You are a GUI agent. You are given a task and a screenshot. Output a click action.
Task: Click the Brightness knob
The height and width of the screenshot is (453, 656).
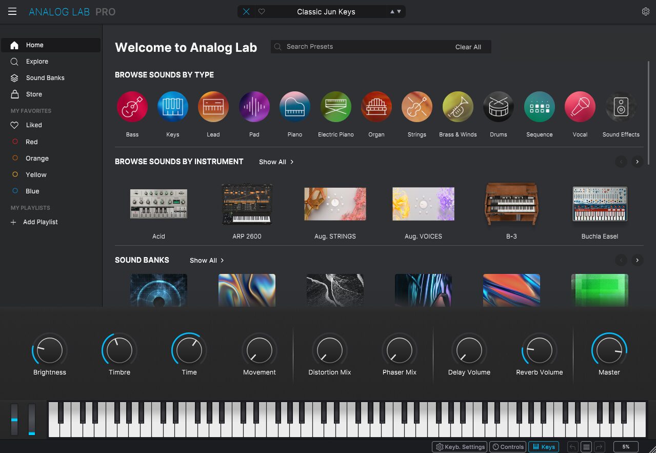pyautogui.click(x=50, y=351)
